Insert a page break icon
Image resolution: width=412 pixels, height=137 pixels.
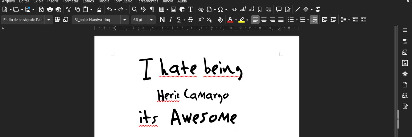[201, 10]
